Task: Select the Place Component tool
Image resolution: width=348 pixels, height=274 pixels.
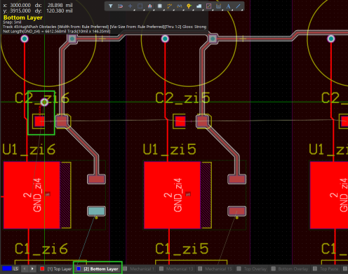Action: coord(160,6)
